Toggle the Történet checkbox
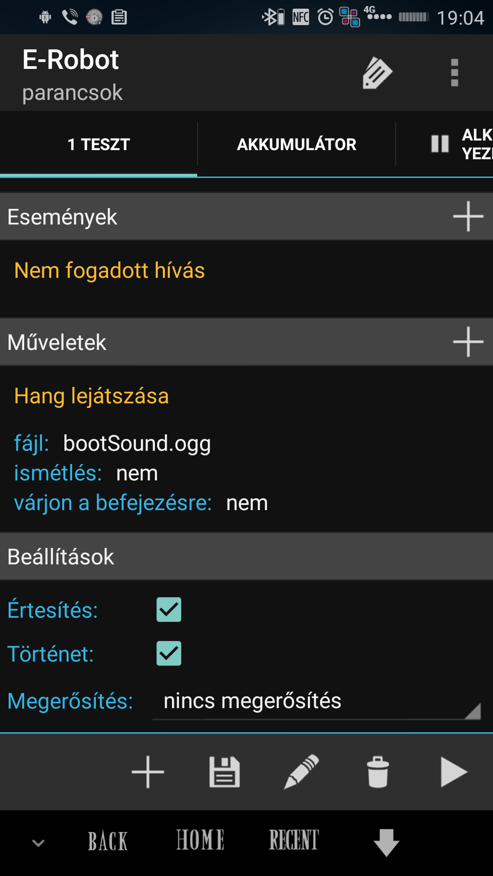The height and width of the screenshot is (876, 493). point(169,653)
